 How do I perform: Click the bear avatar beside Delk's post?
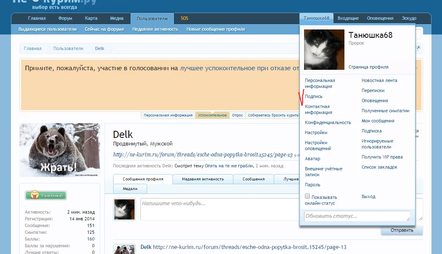pos(124,249)
